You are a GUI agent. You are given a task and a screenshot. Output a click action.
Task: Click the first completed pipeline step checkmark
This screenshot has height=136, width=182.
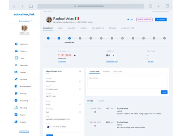[48, 38]
